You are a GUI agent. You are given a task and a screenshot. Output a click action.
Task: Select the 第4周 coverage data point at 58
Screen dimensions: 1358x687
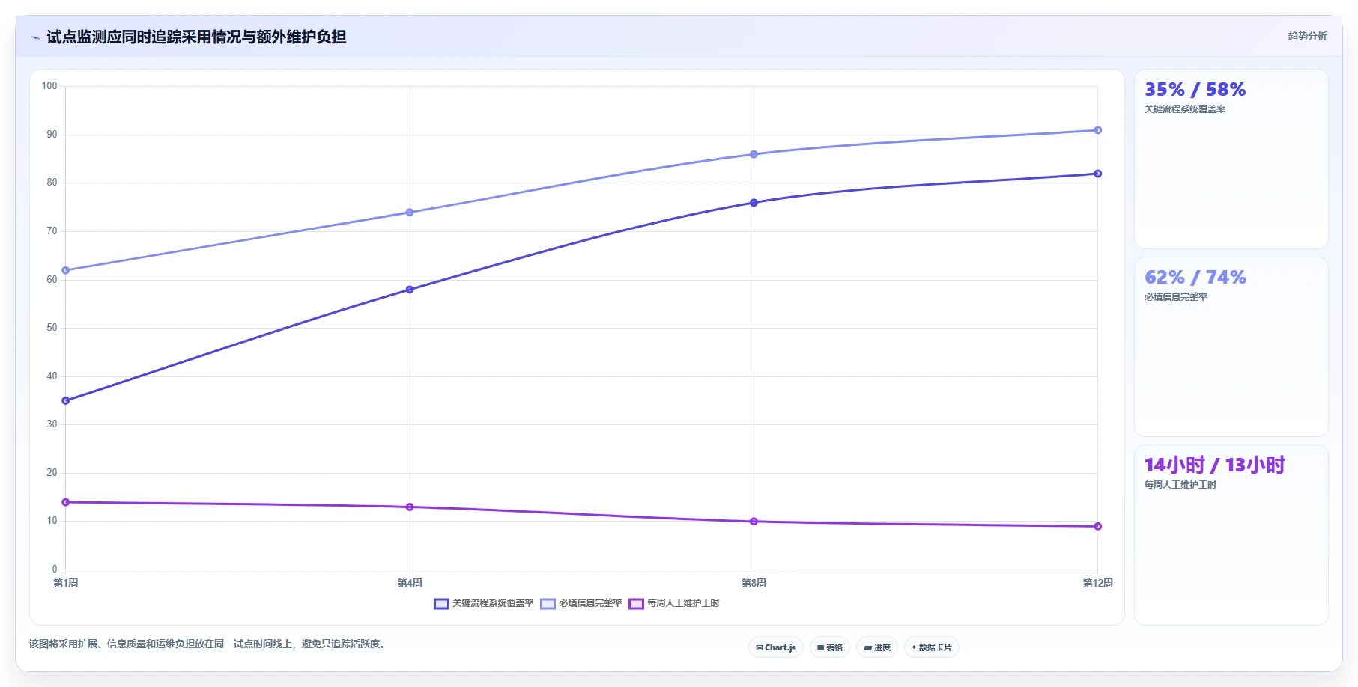pyautogui.click(x=410, y=290)
